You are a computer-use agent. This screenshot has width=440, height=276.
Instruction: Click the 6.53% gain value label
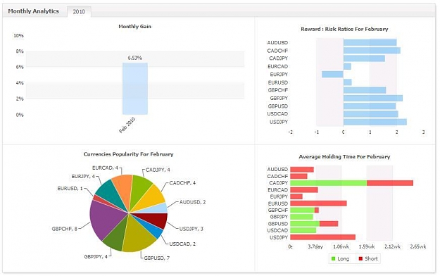tap(135, 58)
